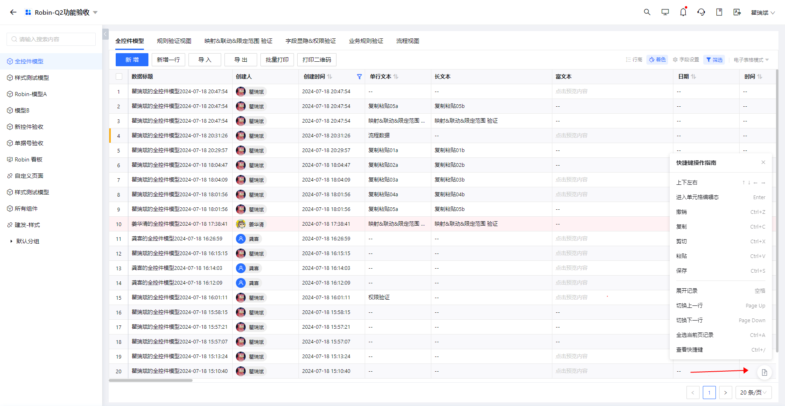Click creator 姜华清 avatar in row 10
This screenshot has height=406, width=785.
pyautogui.click(x=241, y=224)
